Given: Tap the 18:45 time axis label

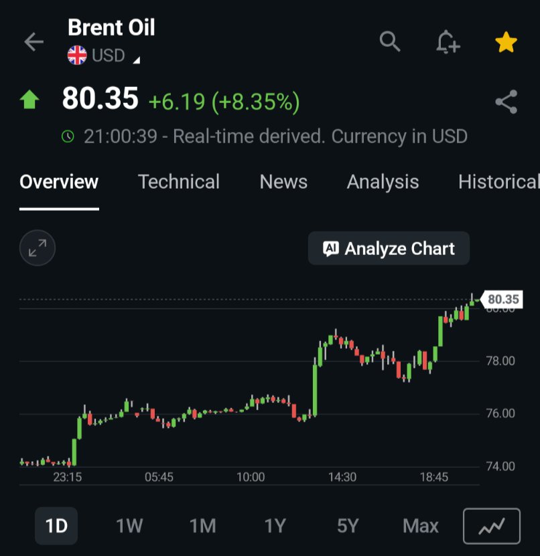Looking at the screenshot, I should 434,477.
